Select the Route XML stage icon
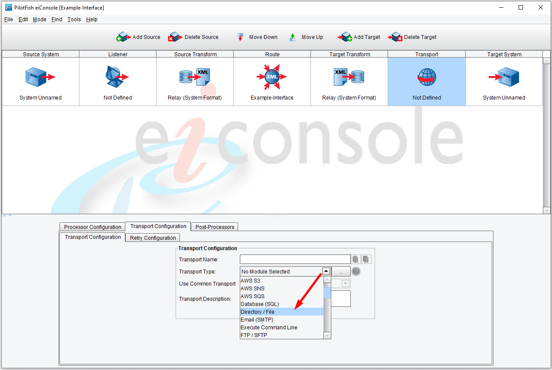This screenshot has width=552, height=370. pyautogui.click(x=272, y=77)
